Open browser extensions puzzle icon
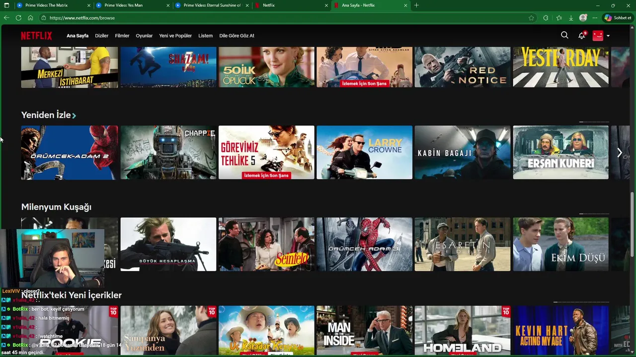The image size is (636, 357). click(546, 18)
